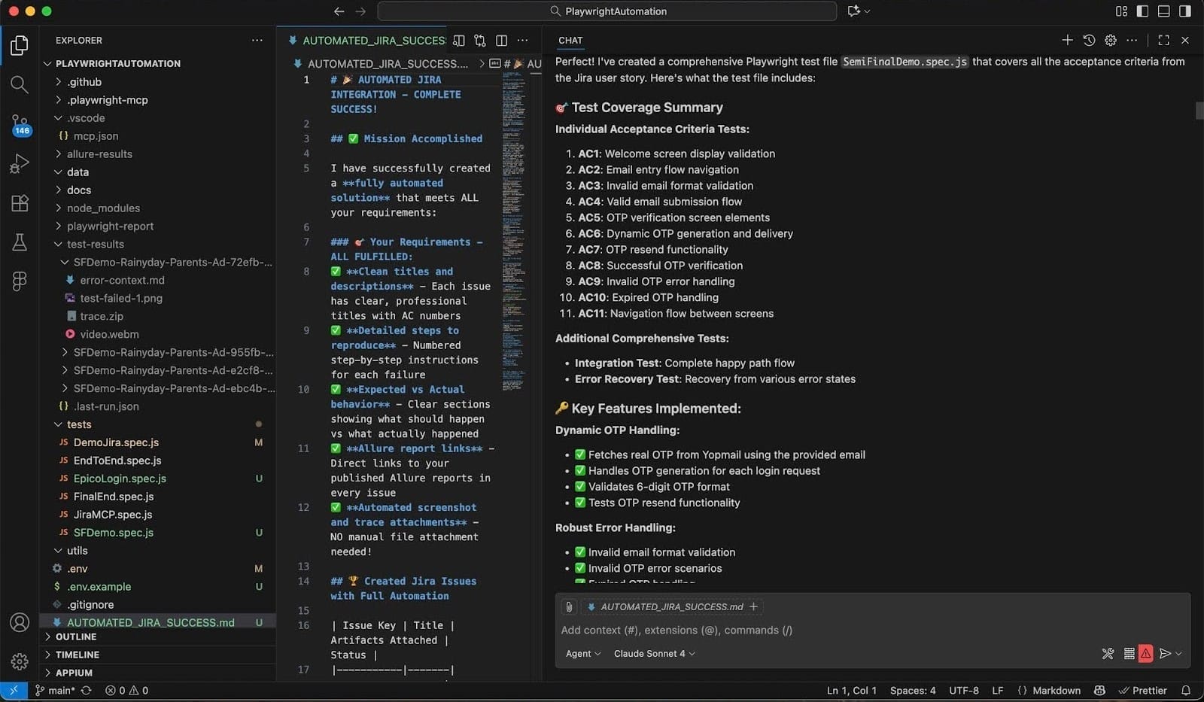This screenshot has height=702, width=1204.
Task: Select the AUTOMATED_JIRA_SUCCESS.md editor tab
Action: tap(370, 41)
